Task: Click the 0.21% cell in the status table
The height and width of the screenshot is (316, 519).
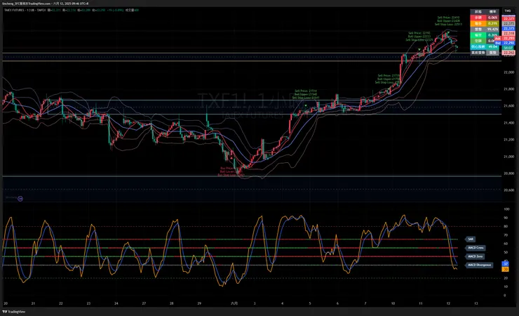Action: (x=492, y=23)
